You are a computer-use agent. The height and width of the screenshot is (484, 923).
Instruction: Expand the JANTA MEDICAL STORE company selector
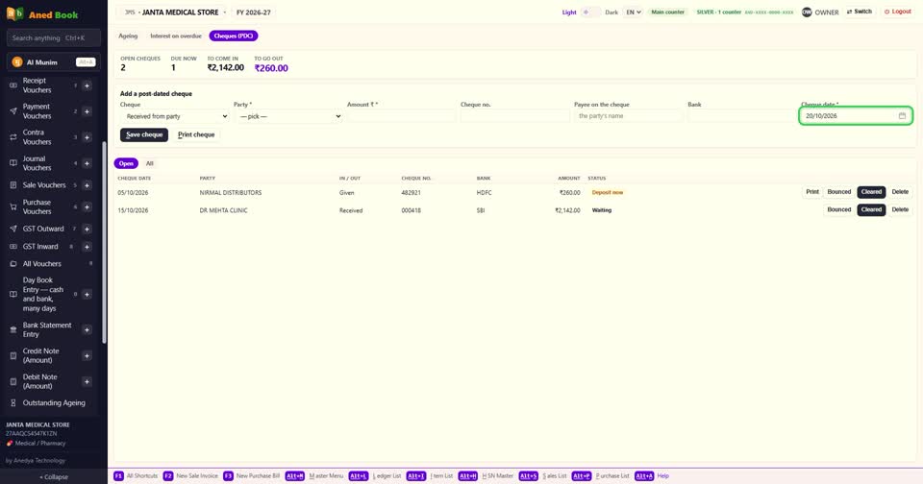click(x=173, y=12)
